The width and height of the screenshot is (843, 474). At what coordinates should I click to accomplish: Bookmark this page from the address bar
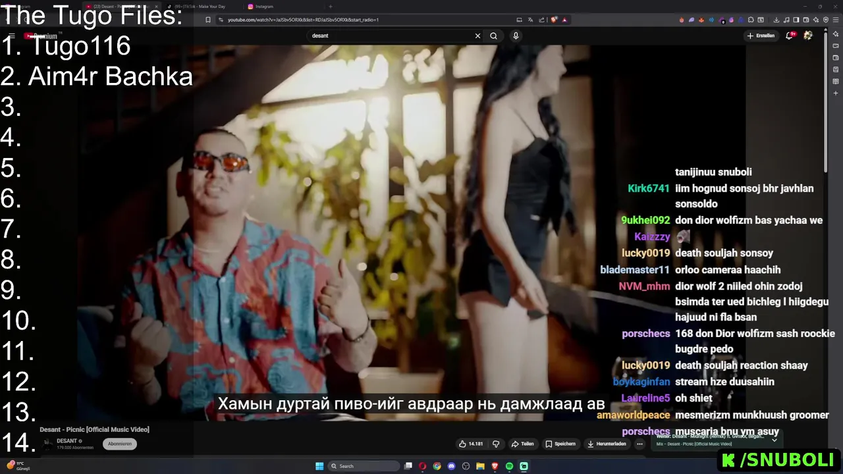208,20
